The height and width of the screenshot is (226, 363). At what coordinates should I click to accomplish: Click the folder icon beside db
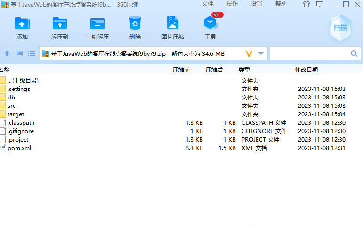pyautogui.click(x=3, y=97)
